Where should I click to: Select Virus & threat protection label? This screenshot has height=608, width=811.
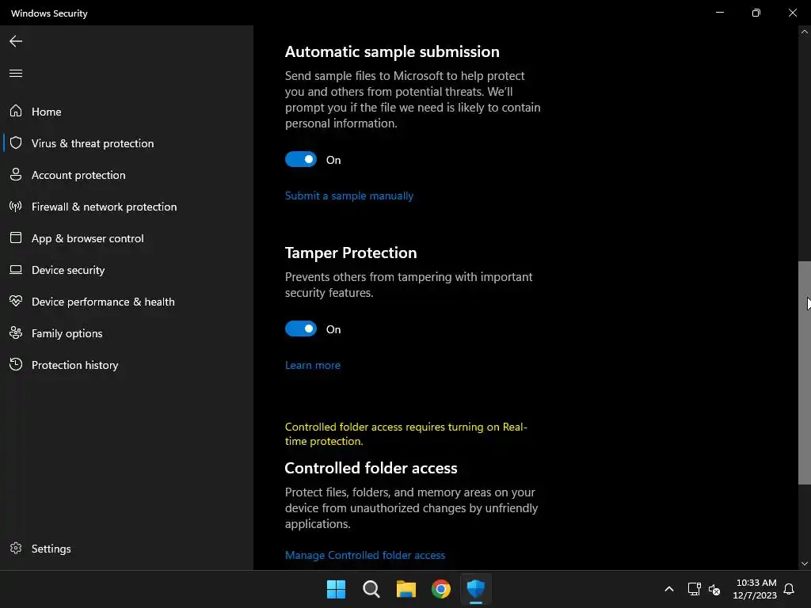[93, 143]
